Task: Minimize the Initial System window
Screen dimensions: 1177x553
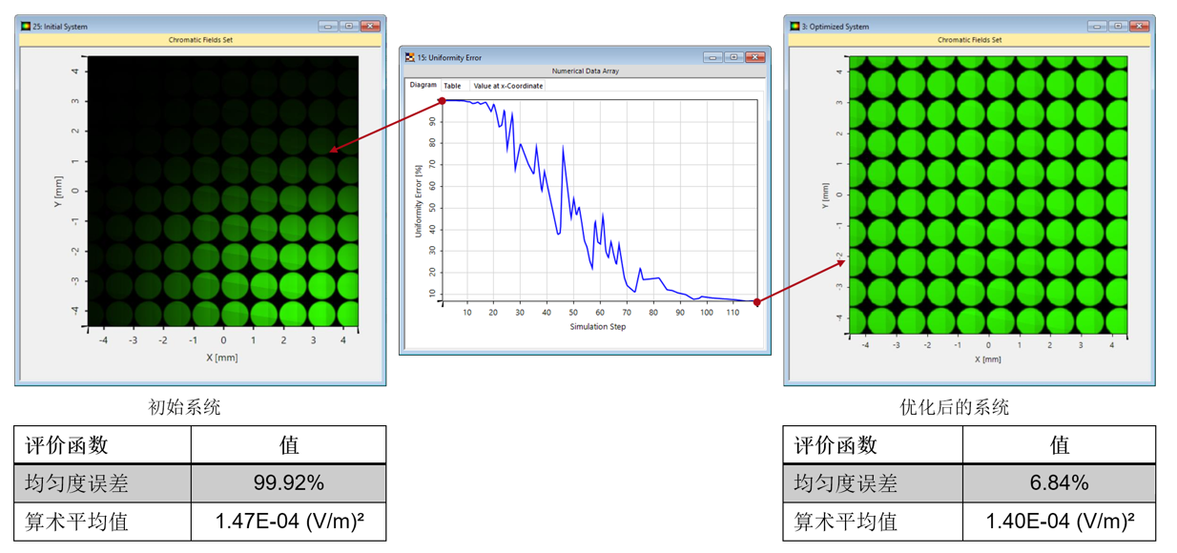Action: tap(328, 26)
